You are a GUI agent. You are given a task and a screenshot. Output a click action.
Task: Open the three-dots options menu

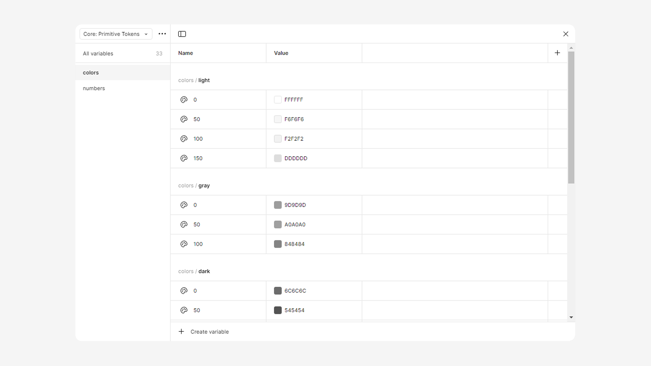tap(162, 34)
